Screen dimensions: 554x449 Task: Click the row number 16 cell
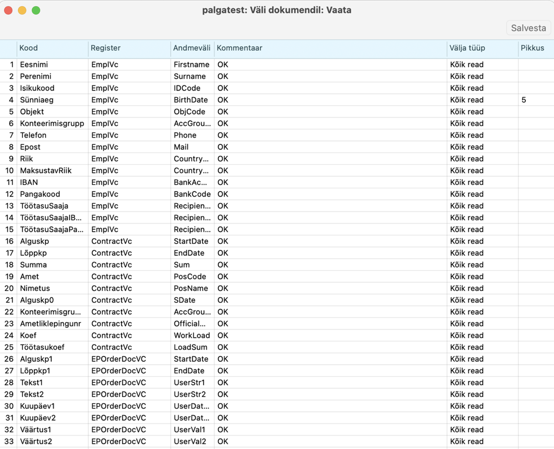(x=9, y=241)
